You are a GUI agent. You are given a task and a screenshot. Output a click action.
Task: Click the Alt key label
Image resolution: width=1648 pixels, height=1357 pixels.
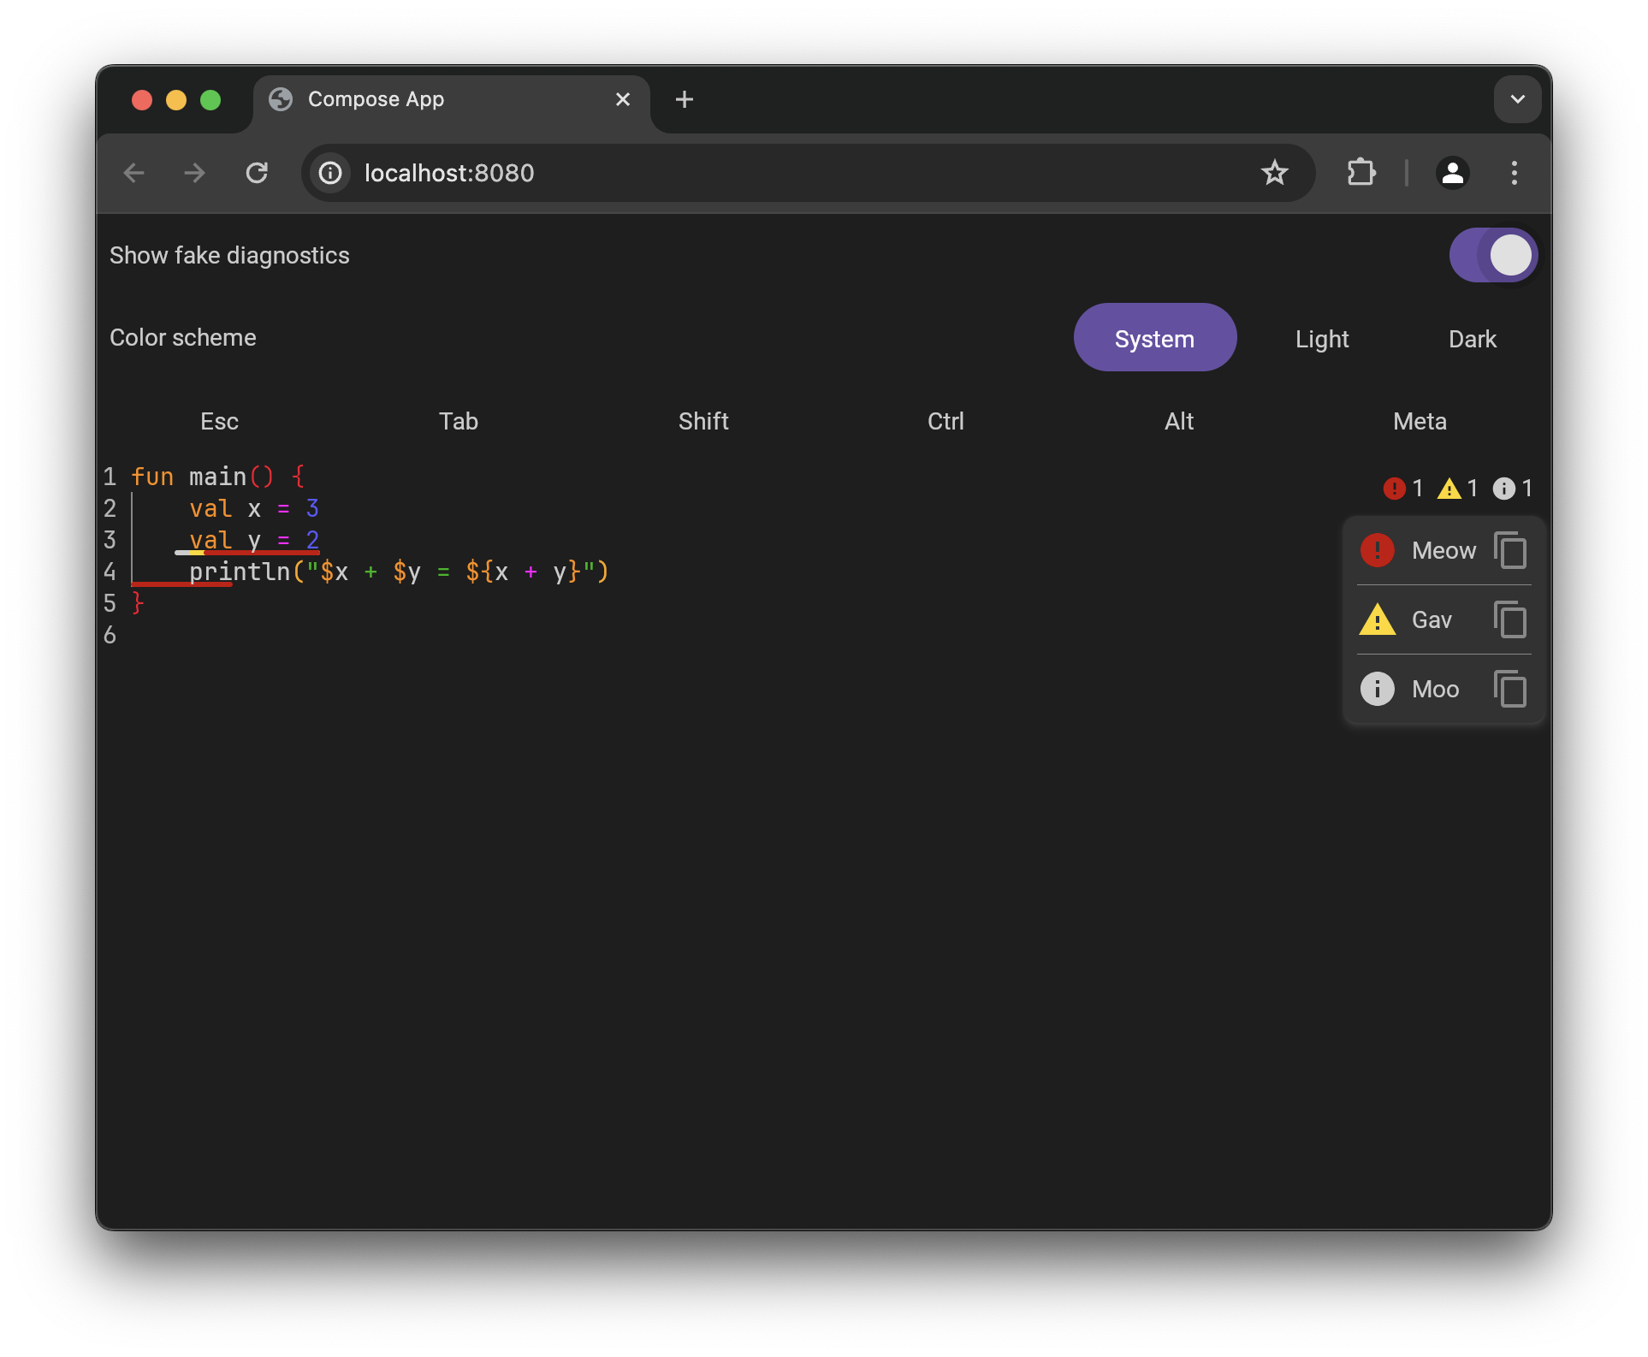pyautogui.click(x=1177, y=420)
